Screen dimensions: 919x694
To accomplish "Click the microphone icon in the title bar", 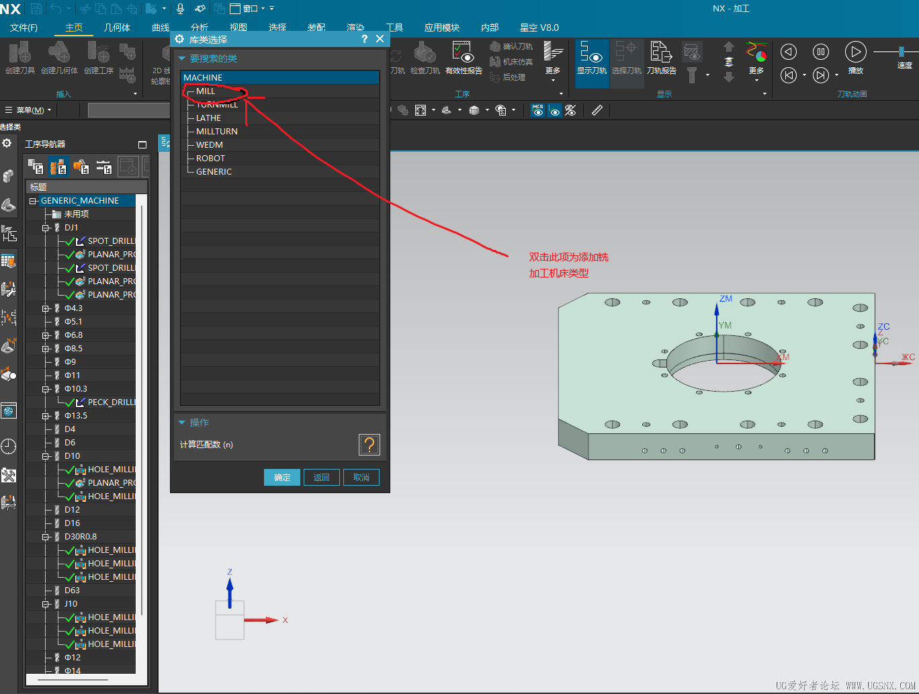I will [180, 9].
